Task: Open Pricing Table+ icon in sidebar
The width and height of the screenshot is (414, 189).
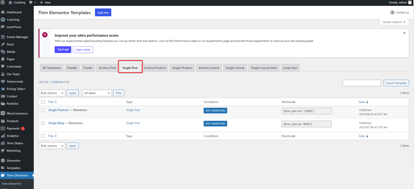Action: click(x=3, y=89)
